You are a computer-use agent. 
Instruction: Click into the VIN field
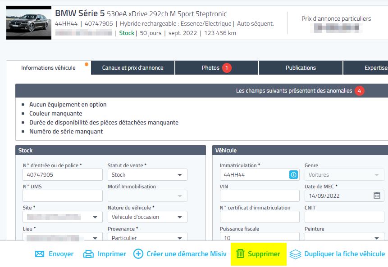(260, 196)
